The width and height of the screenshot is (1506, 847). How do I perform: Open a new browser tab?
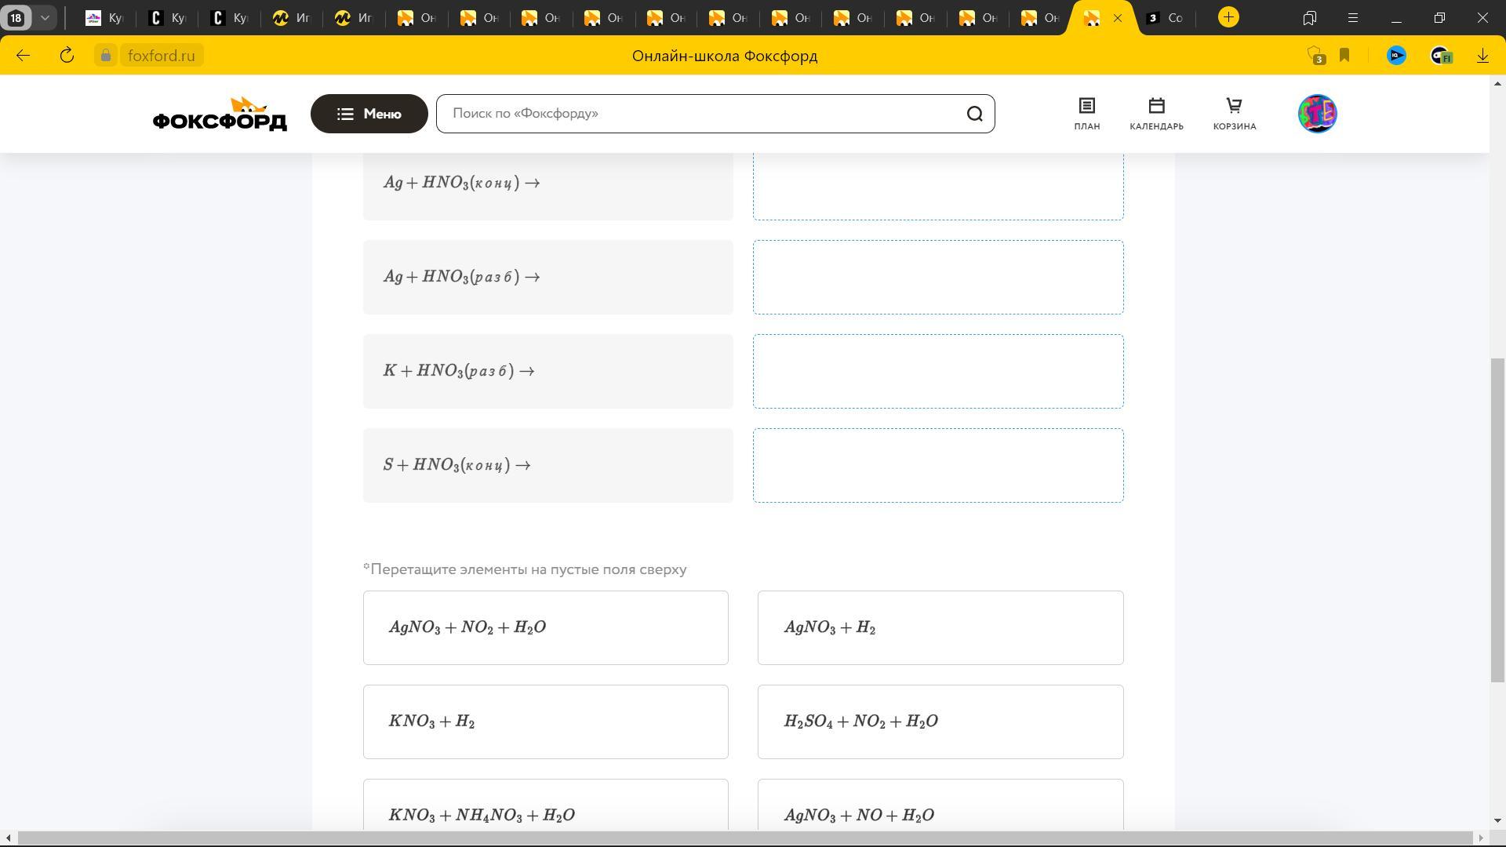(x=1228, y=17)
